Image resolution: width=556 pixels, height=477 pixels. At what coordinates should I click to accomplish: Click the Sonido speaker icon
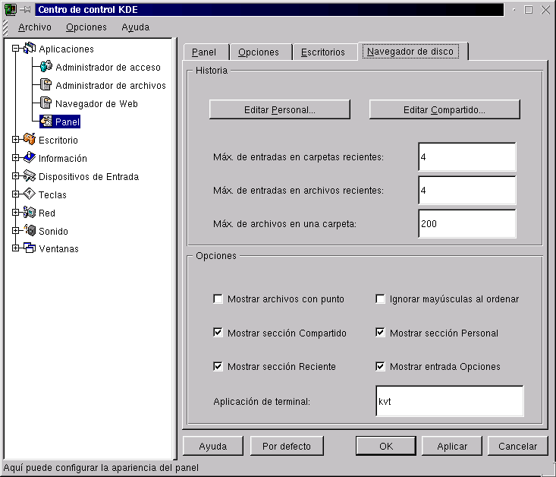(x=30, y=231)
